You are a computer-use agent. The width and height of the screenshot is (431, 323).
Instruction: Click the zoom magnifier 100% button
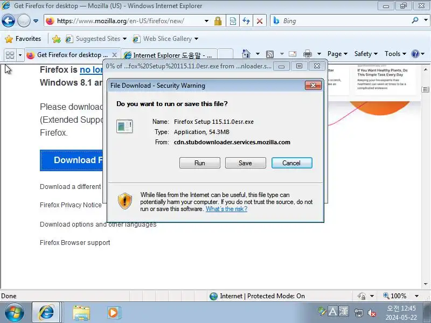click(x=395, y=296)
